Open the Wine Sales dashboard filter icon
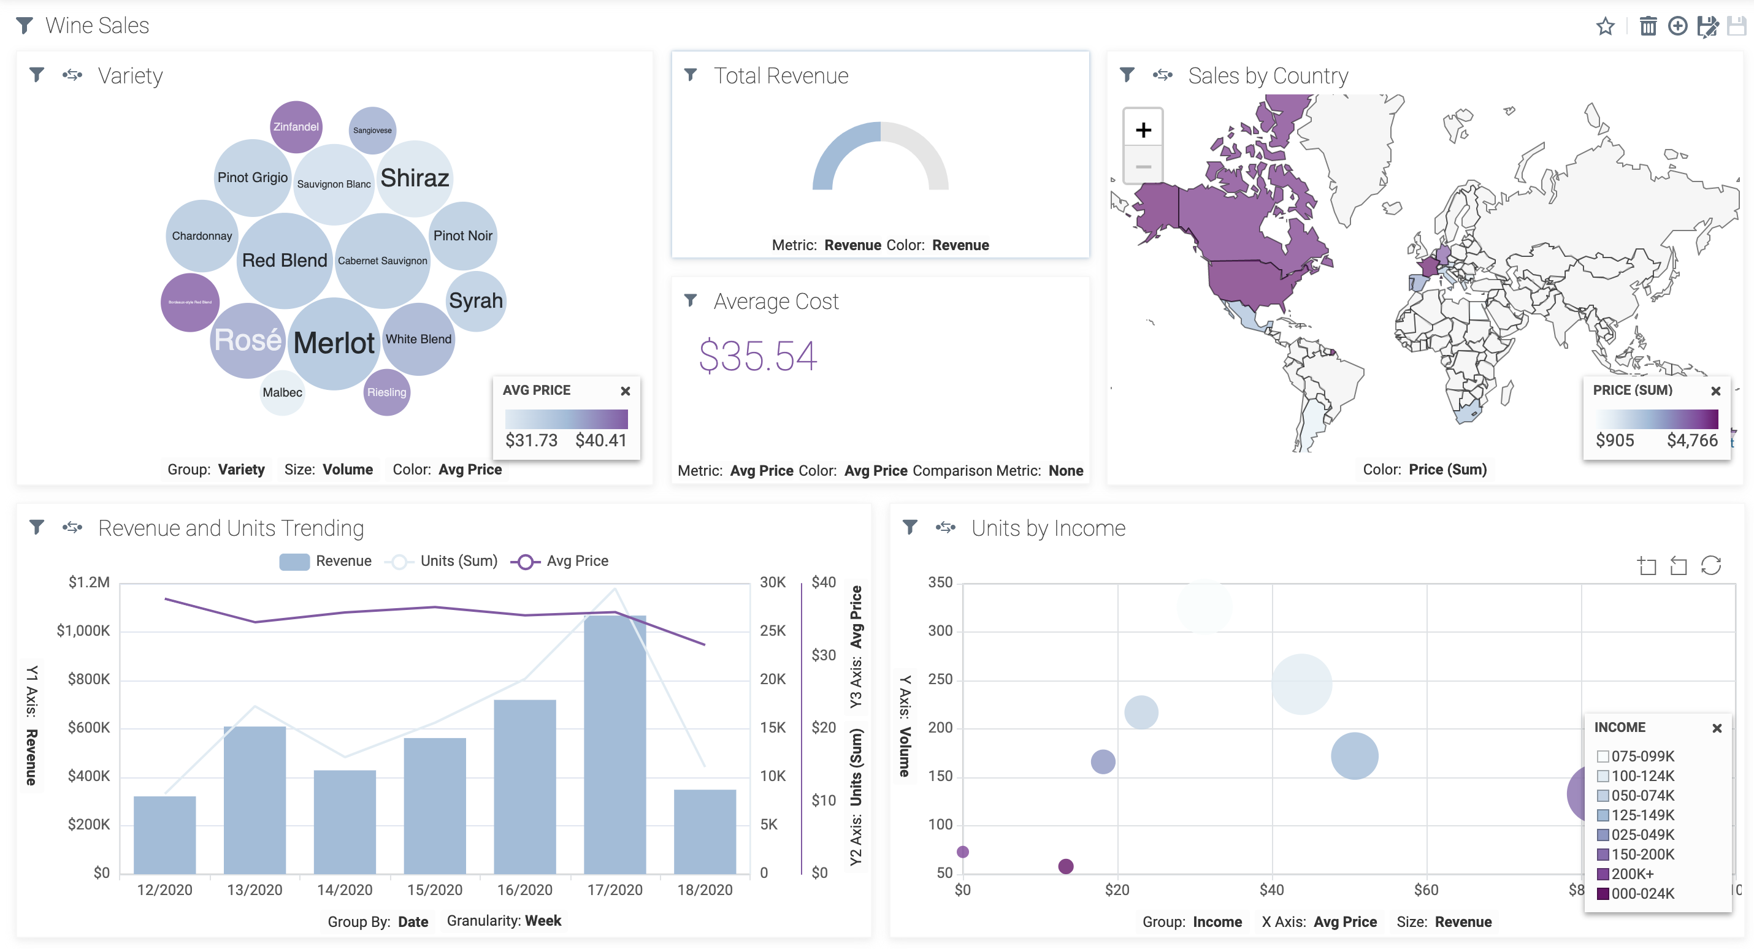 click(x=25, y=26)
